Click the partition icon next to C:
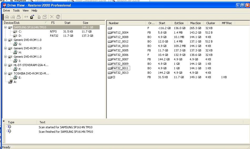Screen dimensions: 250x149 point(15,32)
